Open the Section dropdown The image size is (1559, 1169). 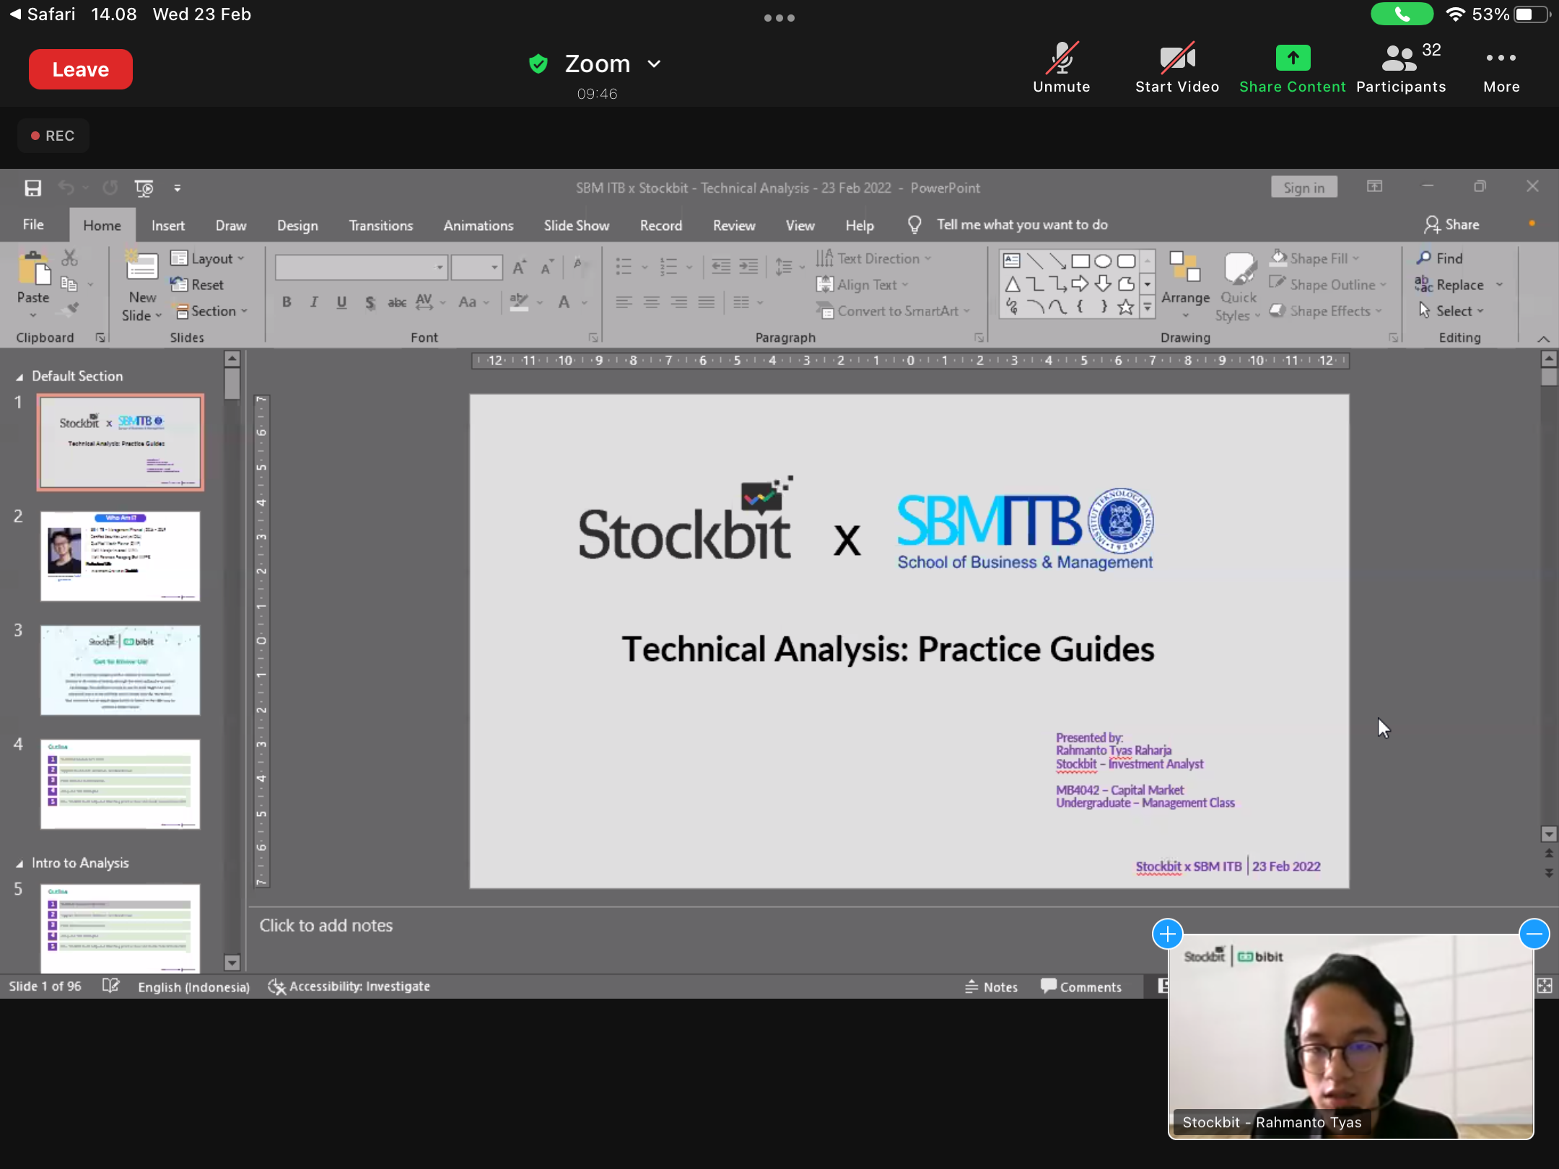point(210,311)
